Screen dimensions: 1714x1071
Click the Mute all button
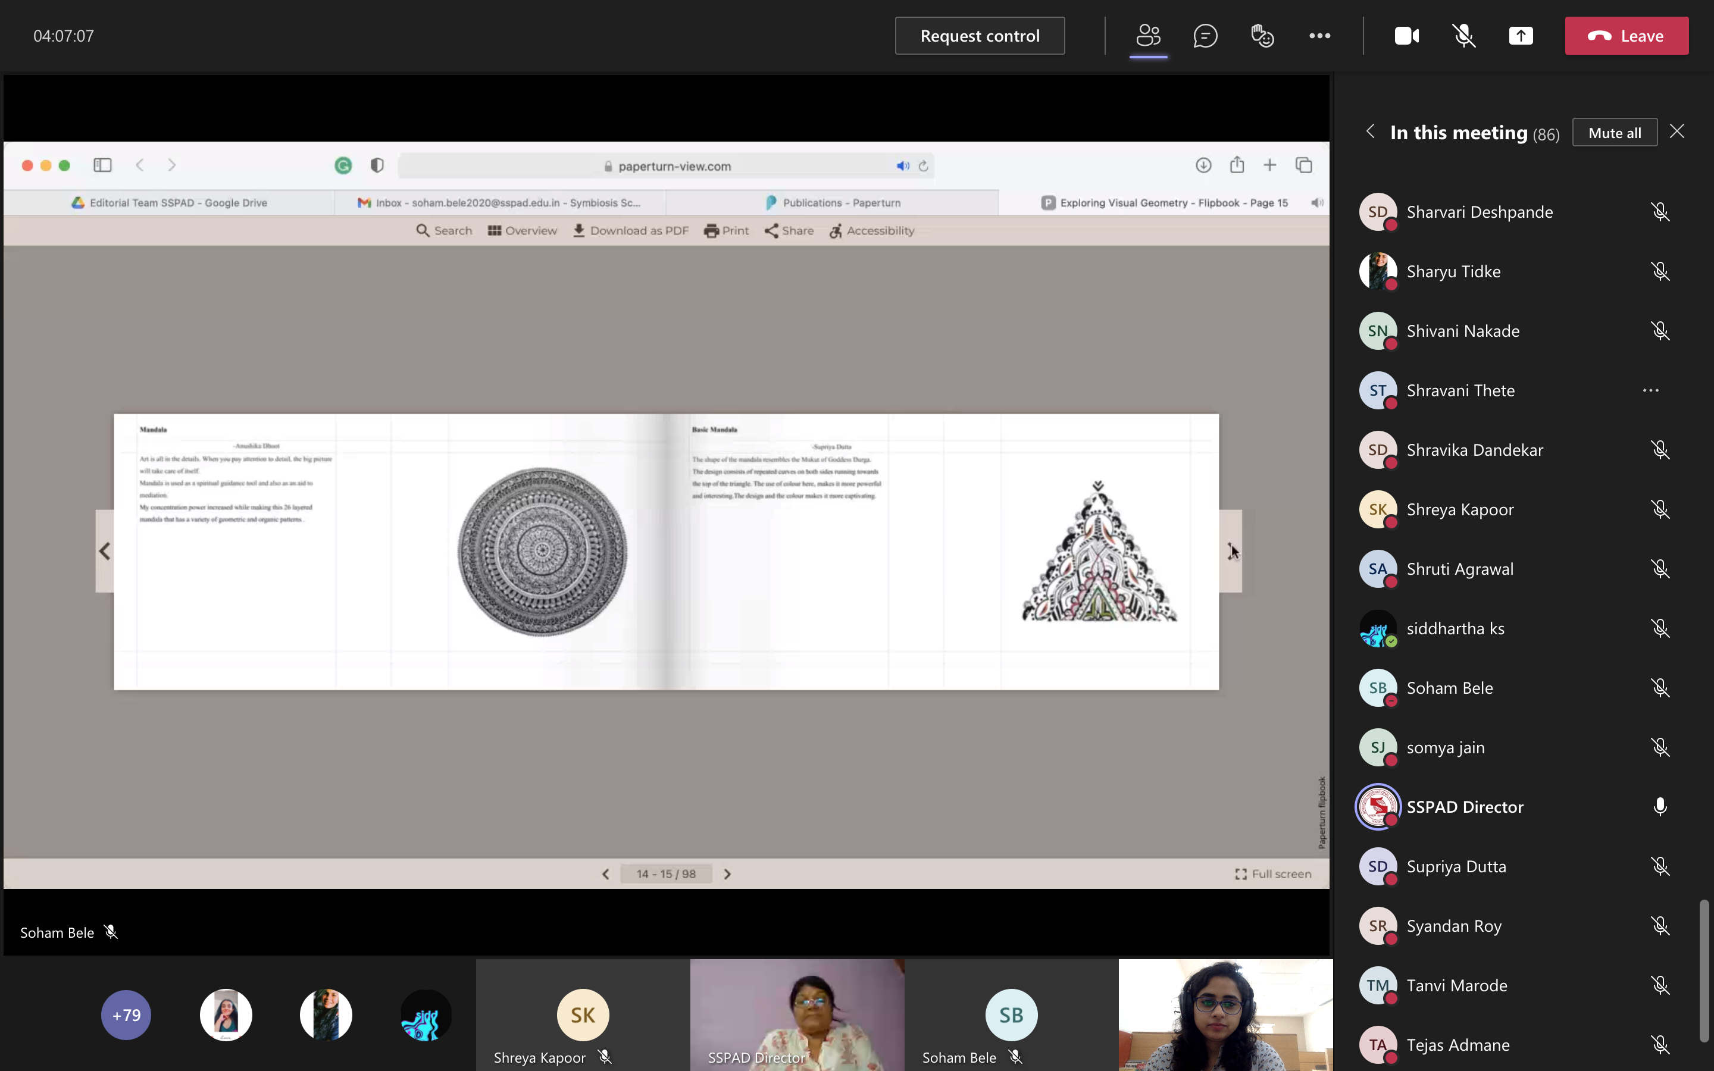[1614, 133]
